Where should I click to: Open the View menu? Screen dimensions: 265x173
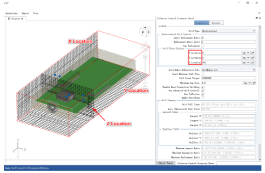click(35, 13)
